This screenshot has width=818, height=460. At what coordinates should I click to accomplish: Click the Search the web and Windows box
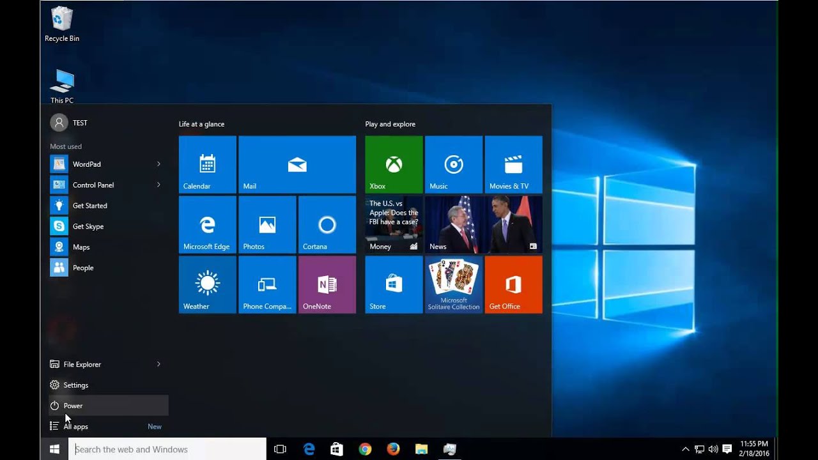167,449
